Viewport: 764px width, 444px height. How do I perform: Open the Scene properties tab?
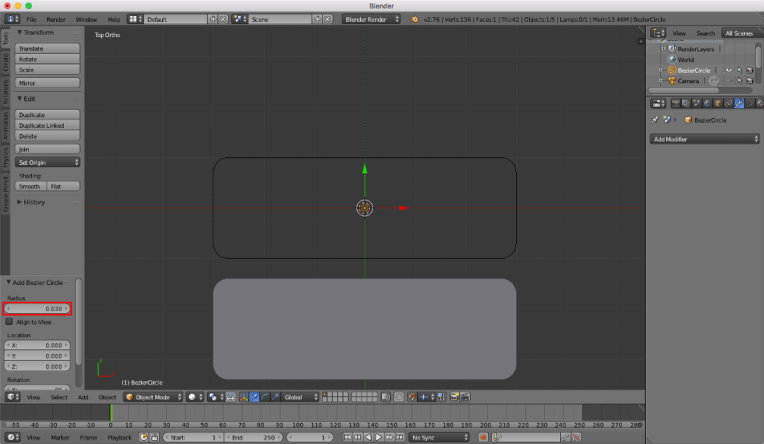click(697, 103)
